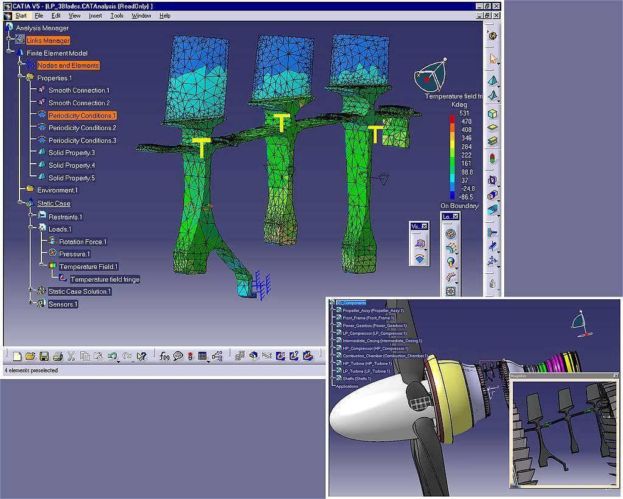The width and height of the screenshot is (623, 499).
Task: Click the gear workbench icon at top of right toolbar
Action: 493,35
